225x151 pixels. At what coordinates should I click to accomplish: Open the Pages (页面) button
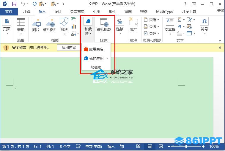pos(7,26)
